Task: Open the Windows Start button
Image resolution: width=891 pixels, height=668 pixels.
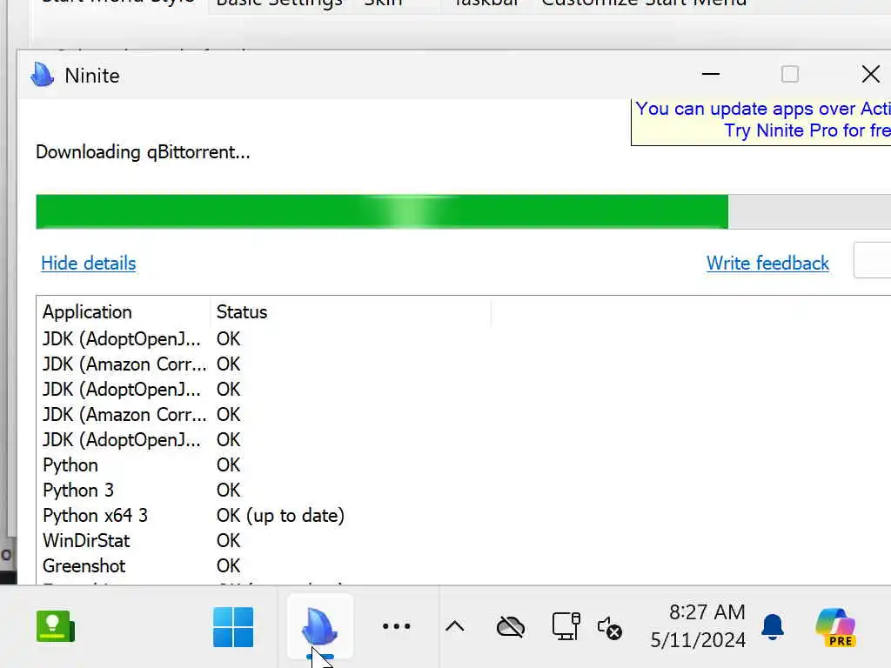Action: click(x=233, y=627)
